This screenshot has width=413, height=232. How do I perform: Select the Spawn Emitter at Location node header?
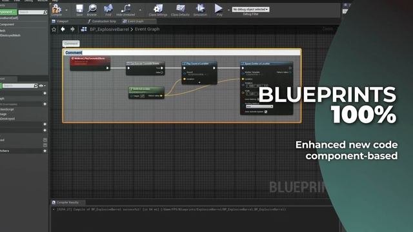tap(267, 63)
